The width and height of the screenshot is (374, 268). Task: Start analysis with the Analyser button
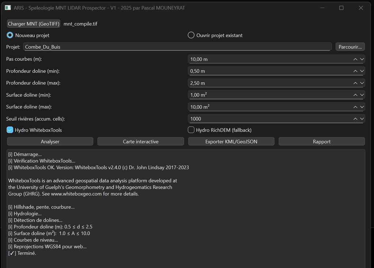(50, 141)
